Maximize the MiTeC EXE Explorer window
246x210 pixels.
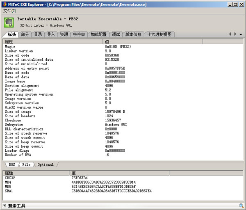(235, 5)
